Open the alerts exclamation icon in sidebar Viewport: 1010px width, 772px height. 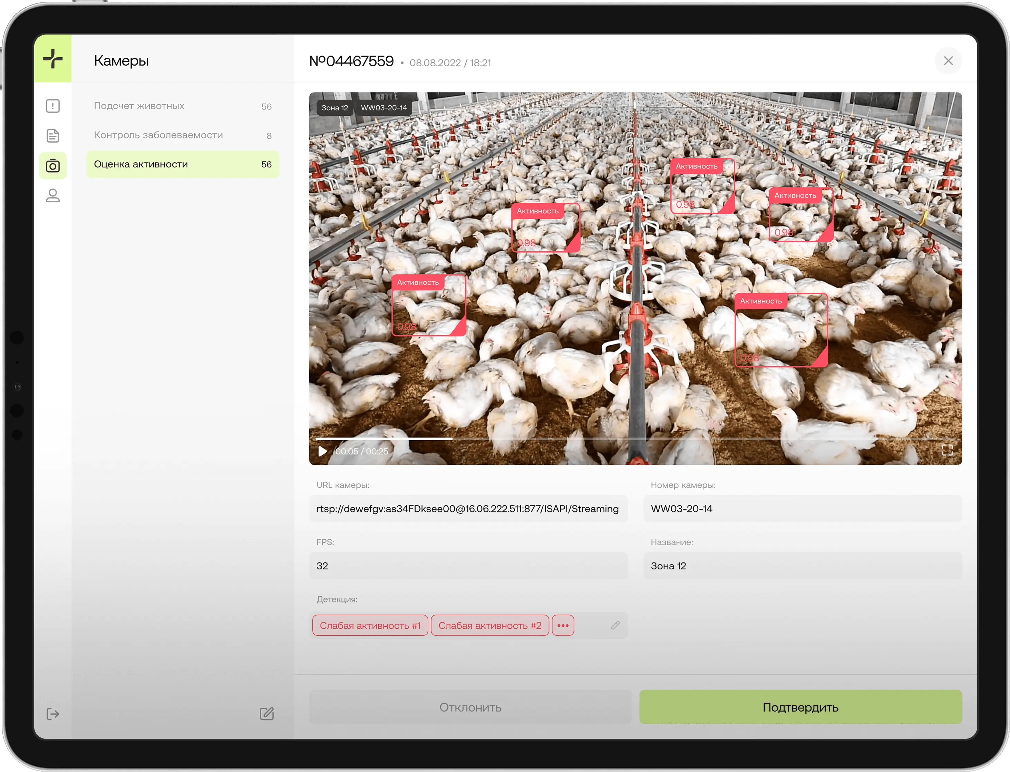[x=53, y=106]
